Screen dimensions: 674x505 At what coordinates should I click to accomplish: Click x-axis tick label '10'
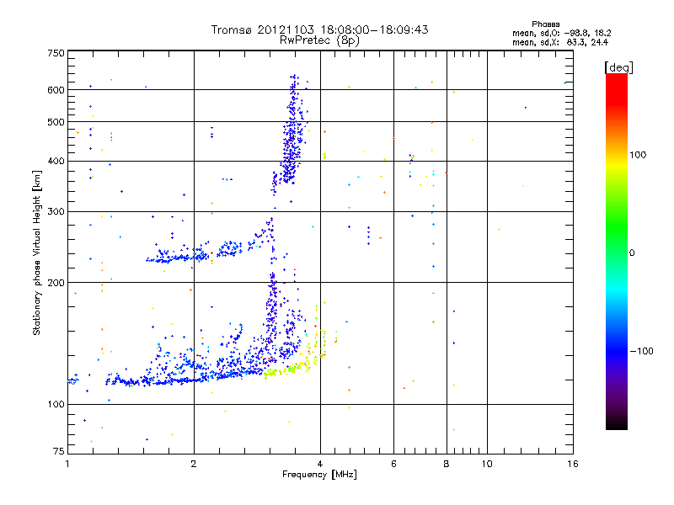click(x=487, y=464)
